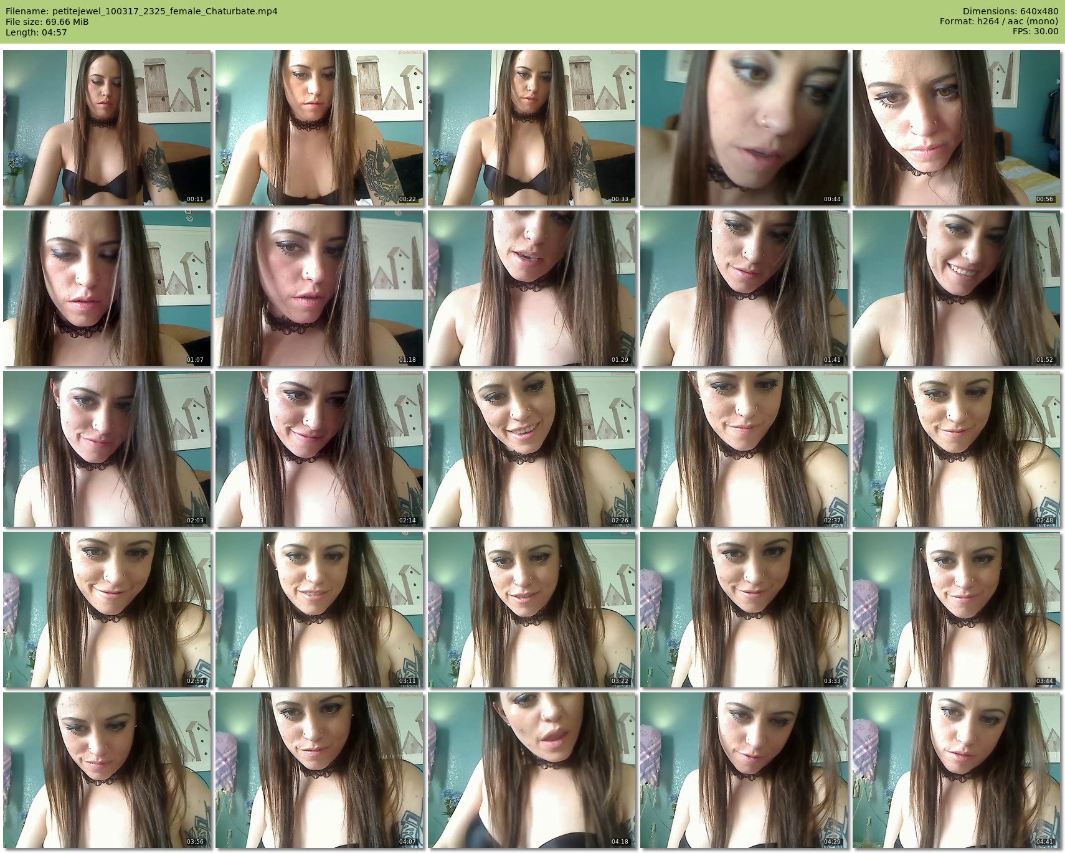Open the thumbnail at 02:03
Image resolution: width=1065 pixels, height=853 pixels.
point(107,449)
